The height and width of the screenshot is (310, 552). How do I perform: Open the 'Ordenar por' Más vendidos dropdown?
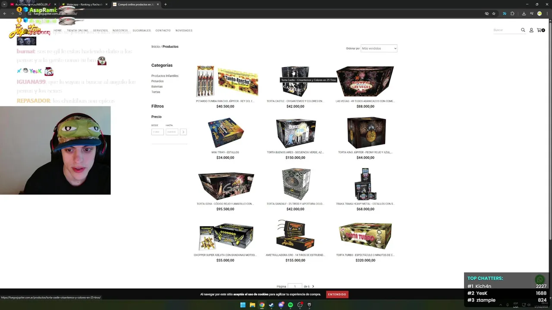point(379,48)
